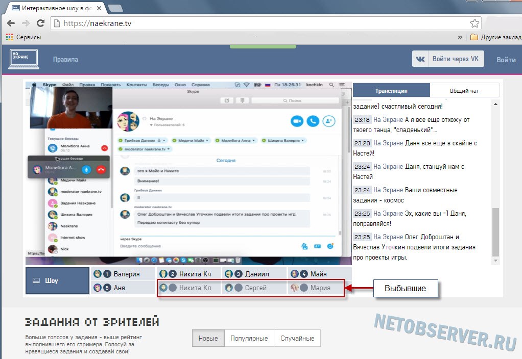This screenshot has height=359, width=522.
Task: Click the Войти login link
Action: pos(506,60)
